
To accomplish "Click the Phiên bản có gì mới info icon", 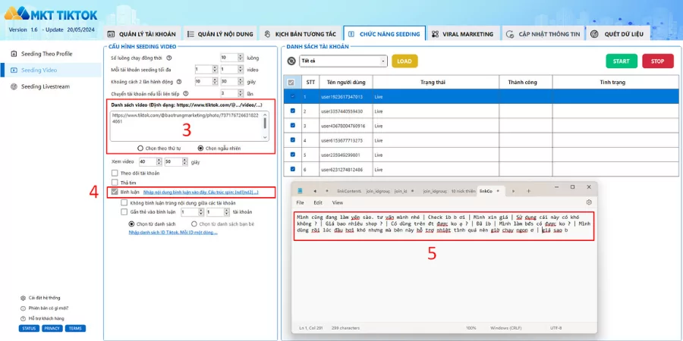I will pyautogui.click(x=23, y=308).
